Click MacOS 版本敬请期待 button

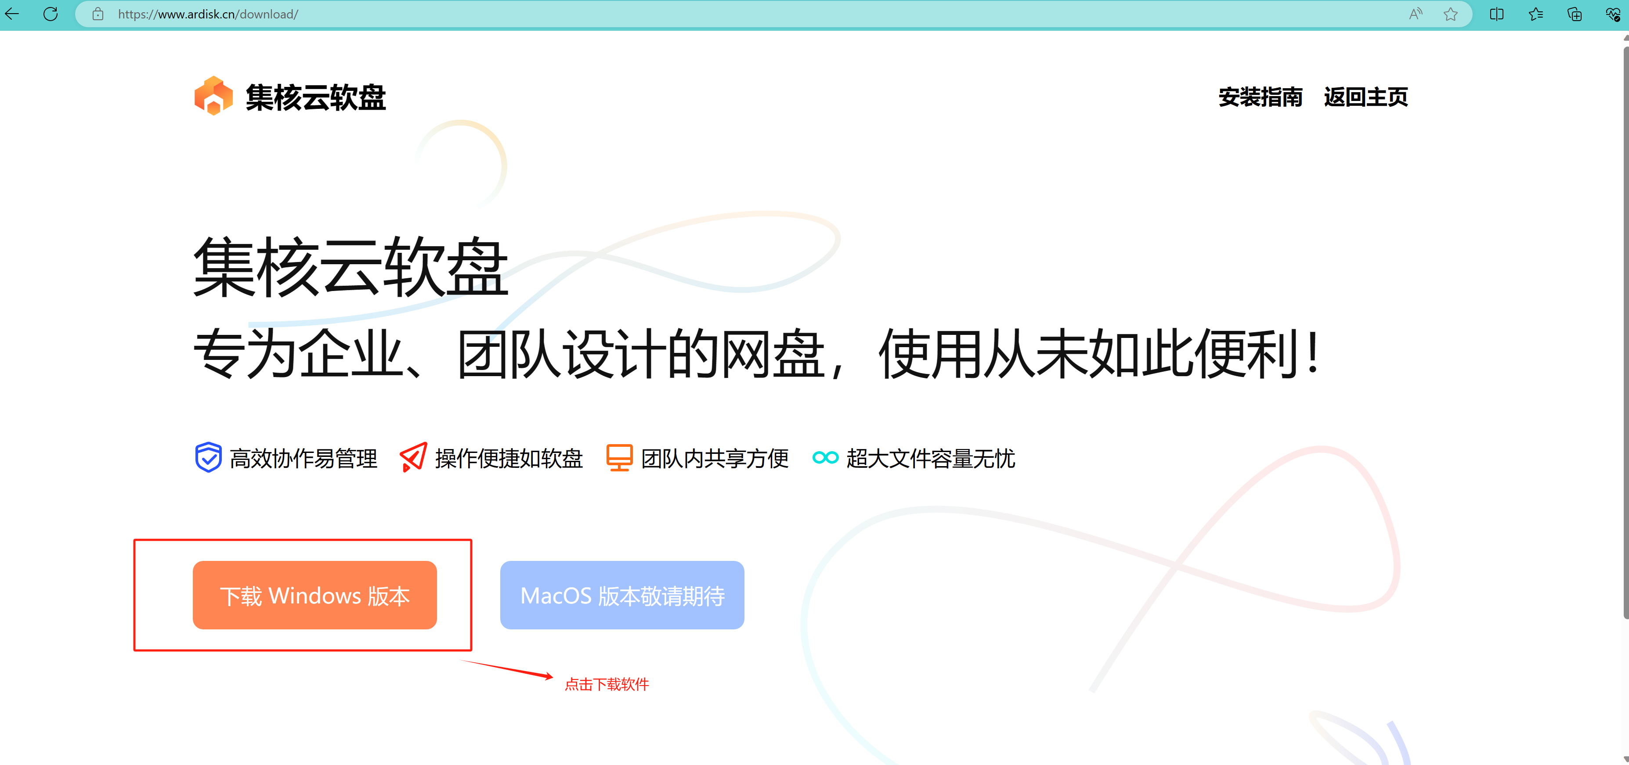click(x=621, y=595)
